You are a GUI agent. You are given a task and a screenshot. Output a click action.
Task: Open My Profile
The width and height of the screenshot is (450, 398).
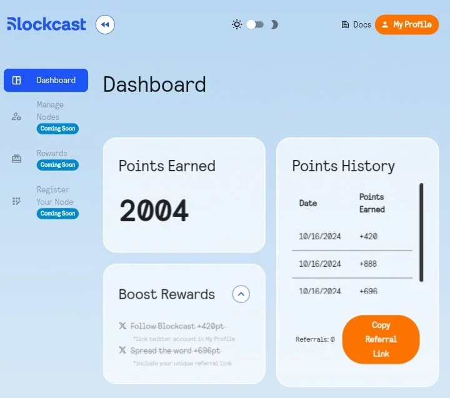point(407,24)
